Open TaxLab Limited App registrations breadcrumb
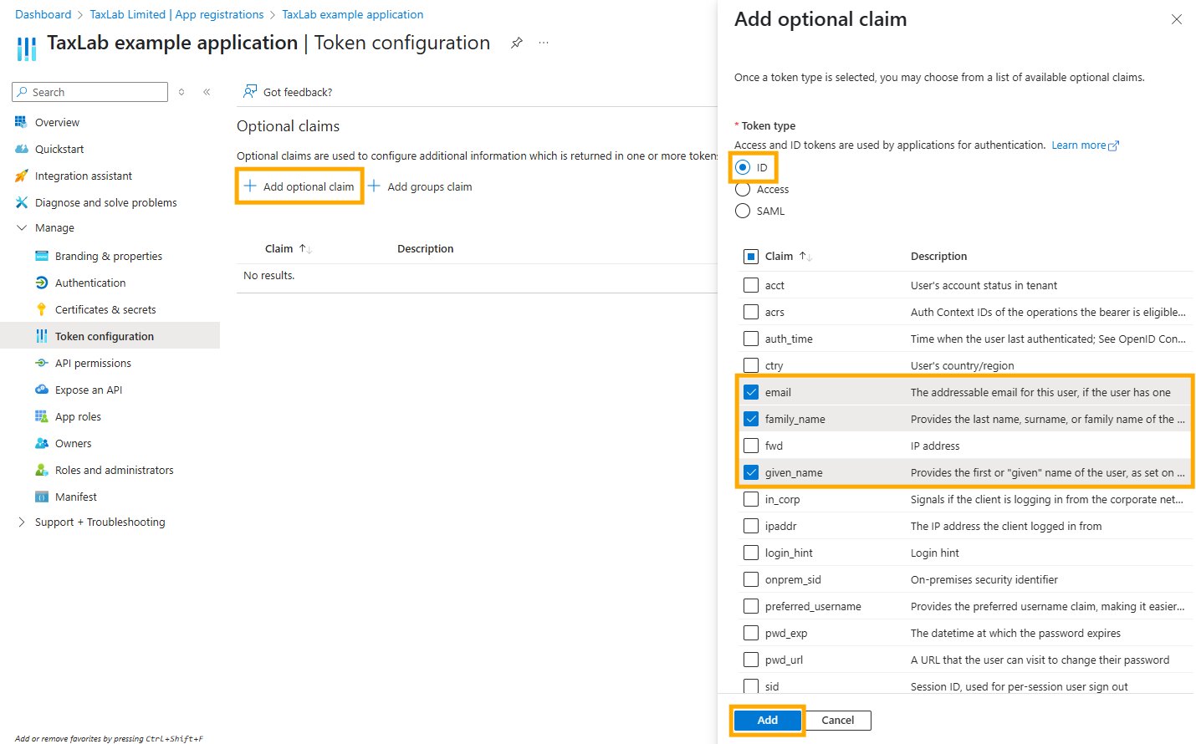This screenshot has width=1196, height=744. click(176, 14)
